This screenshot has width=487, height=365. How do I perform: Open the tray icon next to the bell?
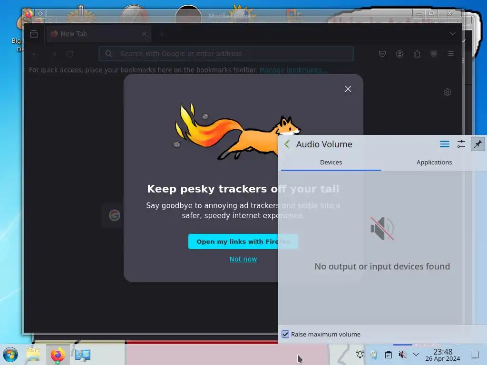(x=374, y=354)
